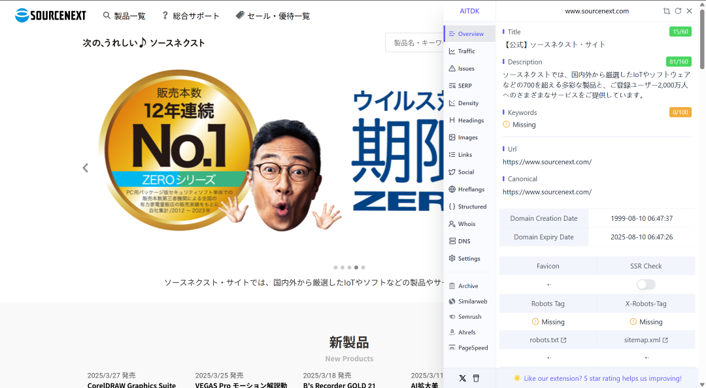Open the PageSpeed icon
706x388 pixels.
tap(452, 348)
